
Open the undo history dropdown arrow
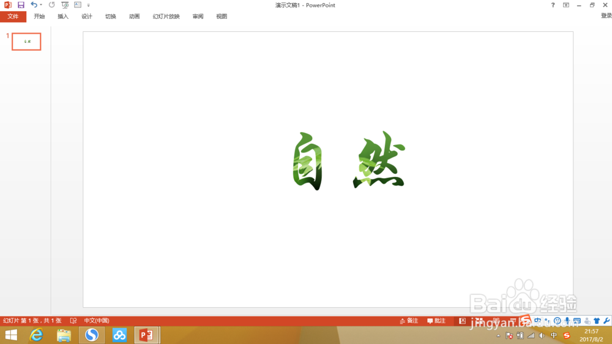click(41, 5)
